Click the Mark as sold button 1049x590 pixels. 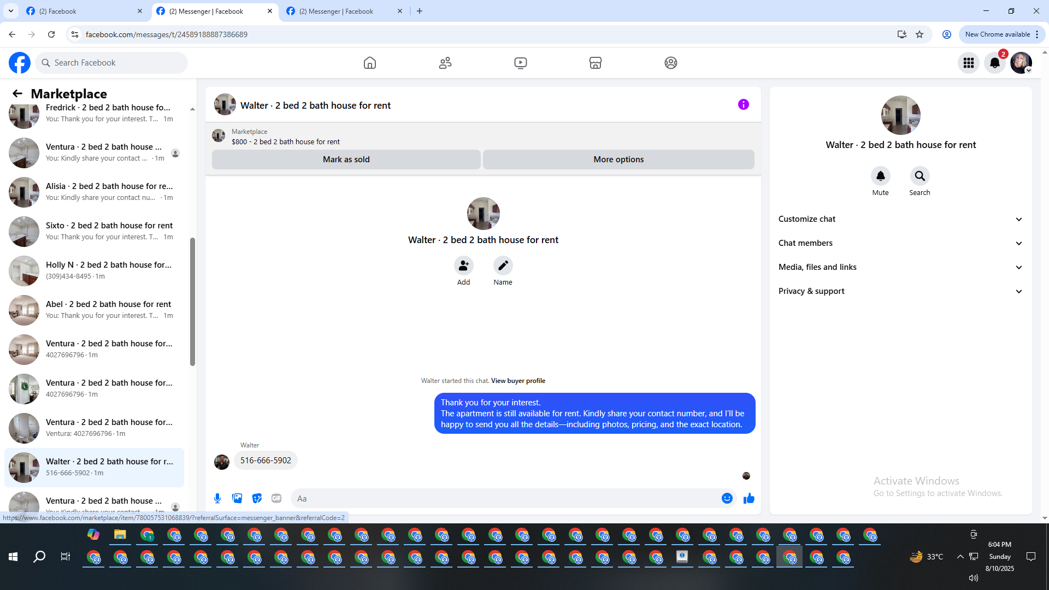pyautogui.click(x=346, y=160)
